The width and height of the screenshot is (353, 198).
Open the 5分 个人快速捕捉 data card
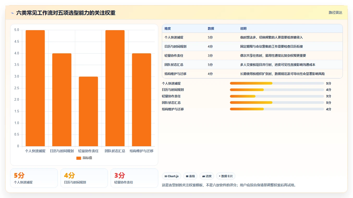coord(34,178)
